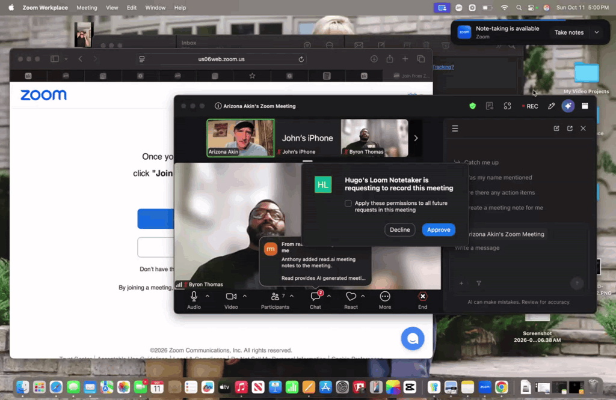Screen dimensions: 616x400
Task: Open the More options in meeting toolbar
Action: coord(385,300)
